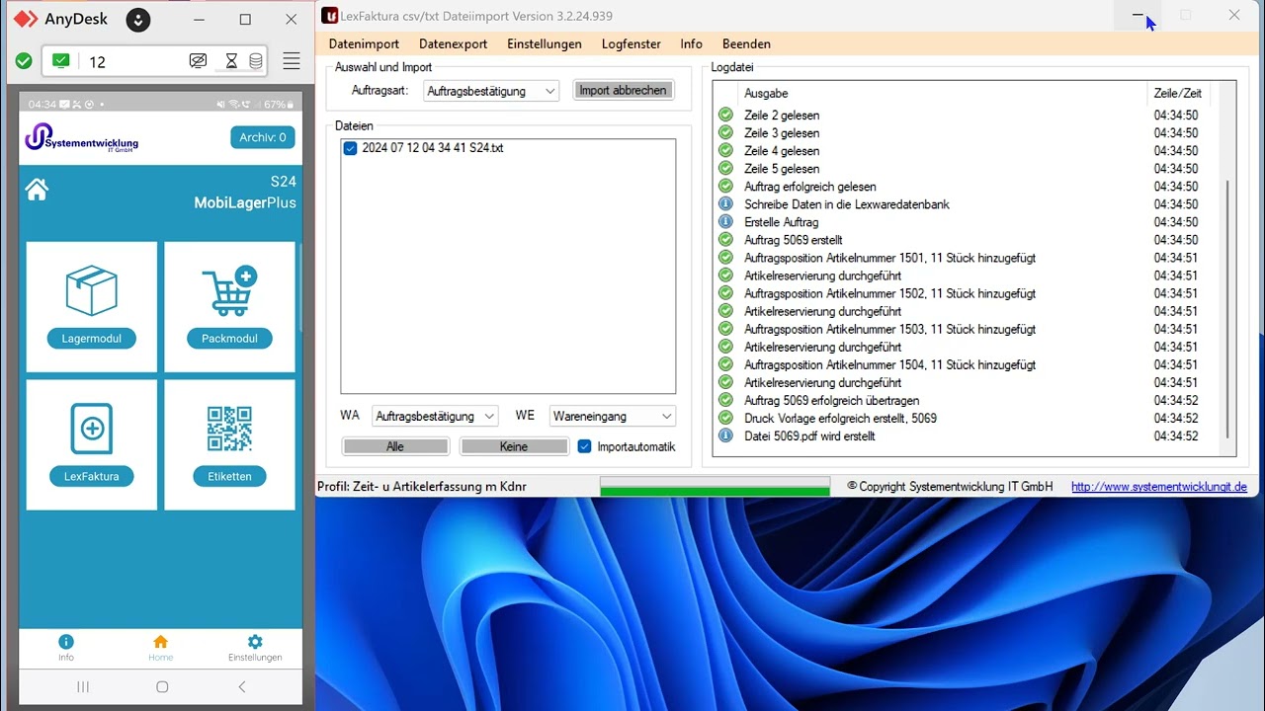
Task: Click the AnyDesk crossed-out monitor privacy icon
Action: 198,61
